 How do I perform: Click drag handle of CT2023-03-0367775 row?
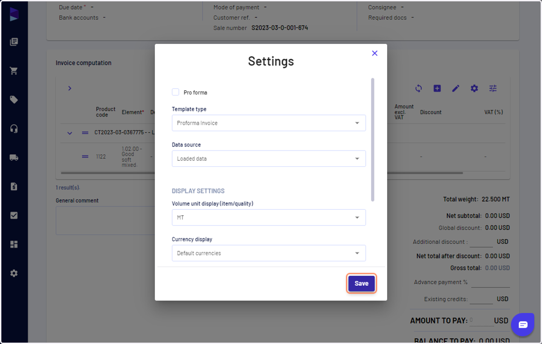point(85,133)
